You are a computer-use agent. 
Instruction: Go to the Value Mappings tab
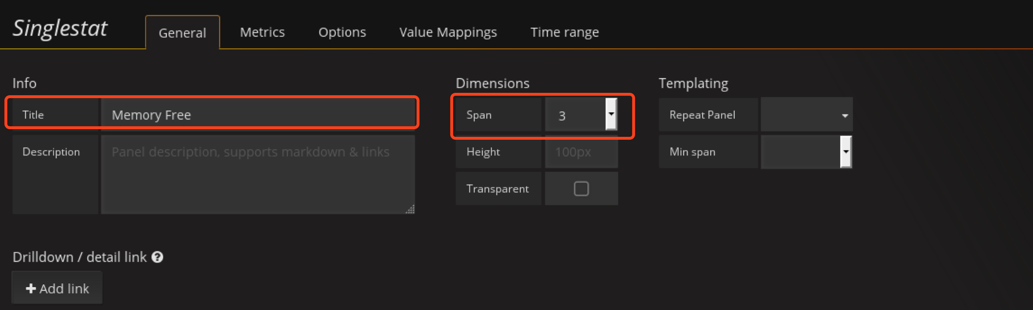pos(448,33)
